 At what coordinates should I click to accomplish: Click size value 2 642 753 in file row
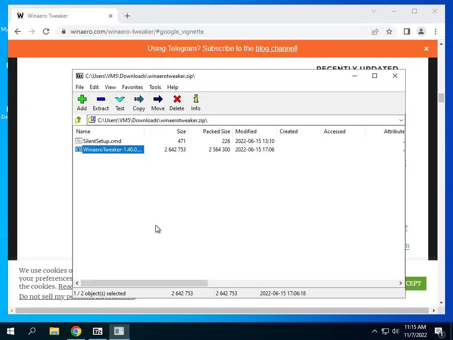click(175, 150)
